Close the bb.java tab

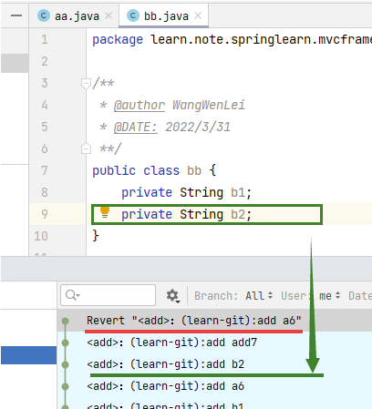(198, 15)
